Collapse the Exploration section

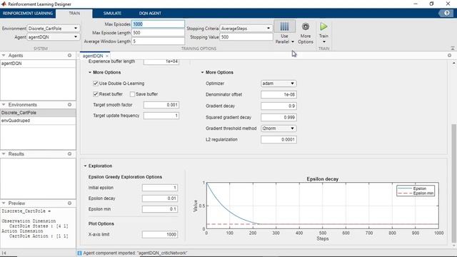tap(86, 166)
